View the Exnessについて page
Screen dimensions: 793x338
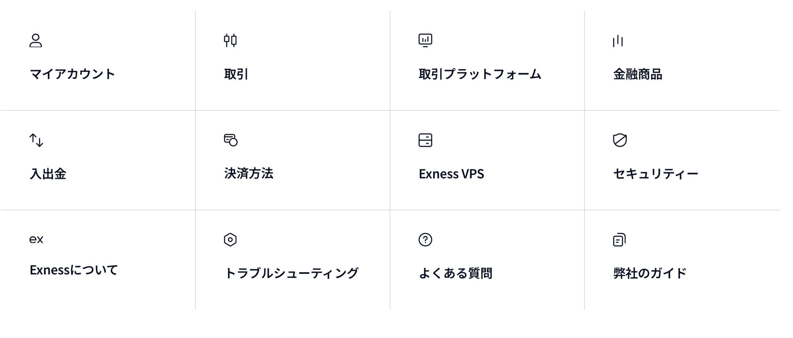[74, 270]
